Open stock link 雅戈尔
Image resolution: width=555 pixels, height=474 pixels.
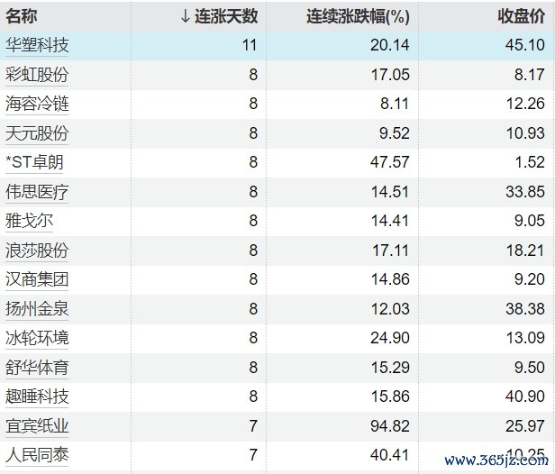click(29, 221)
